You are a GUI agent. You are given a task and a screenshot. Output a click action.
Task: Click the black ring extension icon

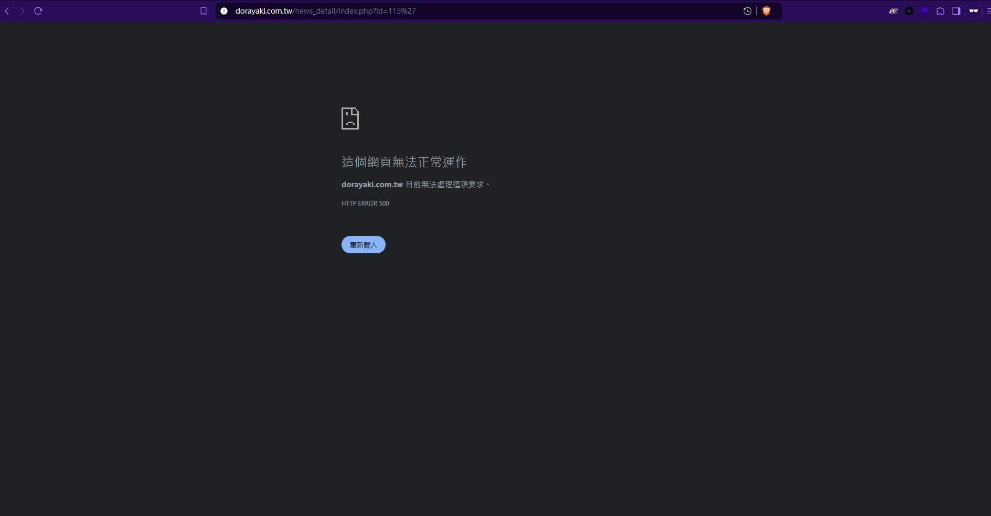tap(909, 11)
